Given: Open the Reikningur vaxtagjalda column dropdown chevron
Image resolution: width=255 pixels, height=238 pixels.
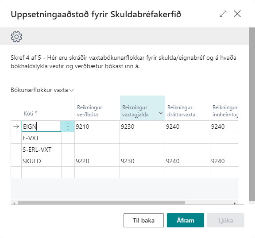Looking at the screenshot, I should pyautogui.click(x=161, y=113).
